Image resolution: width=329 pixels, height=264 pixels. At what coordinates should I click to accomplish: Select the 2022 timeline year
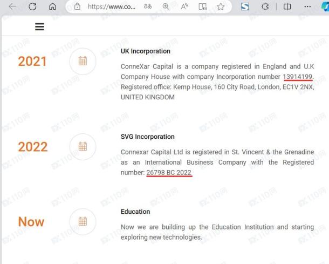point(33,147)
